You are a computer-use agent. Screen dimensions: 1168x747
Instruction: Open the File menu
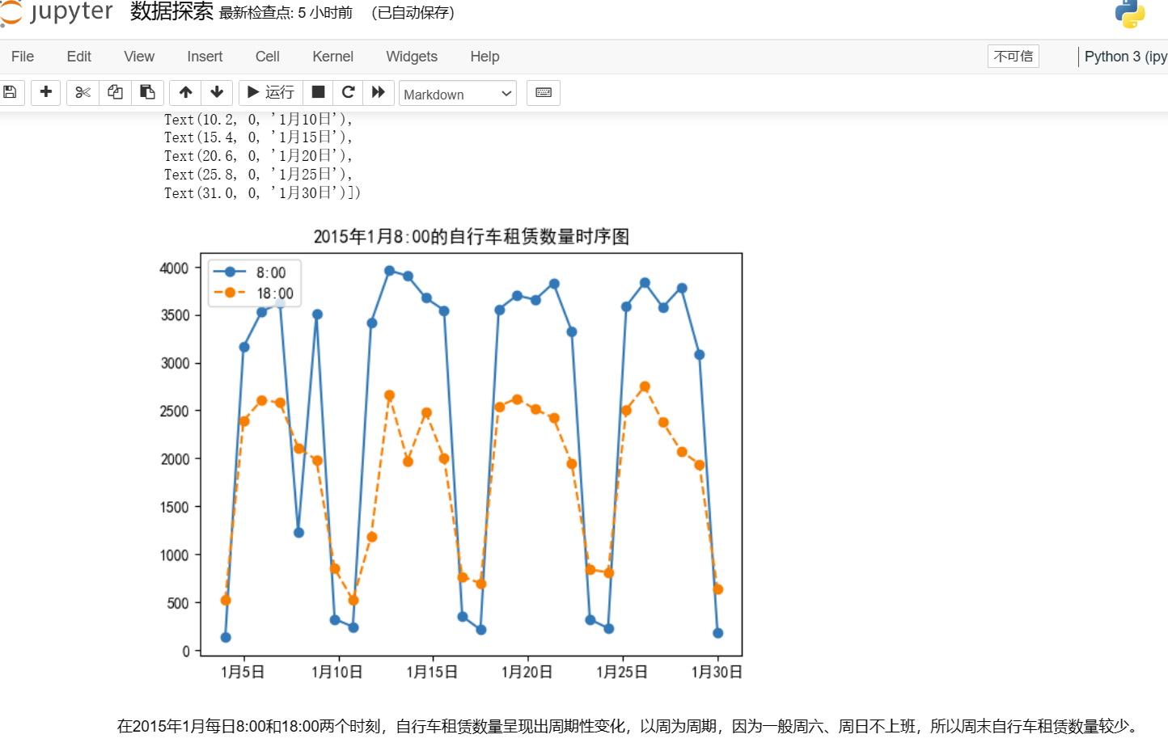[23, 57]
